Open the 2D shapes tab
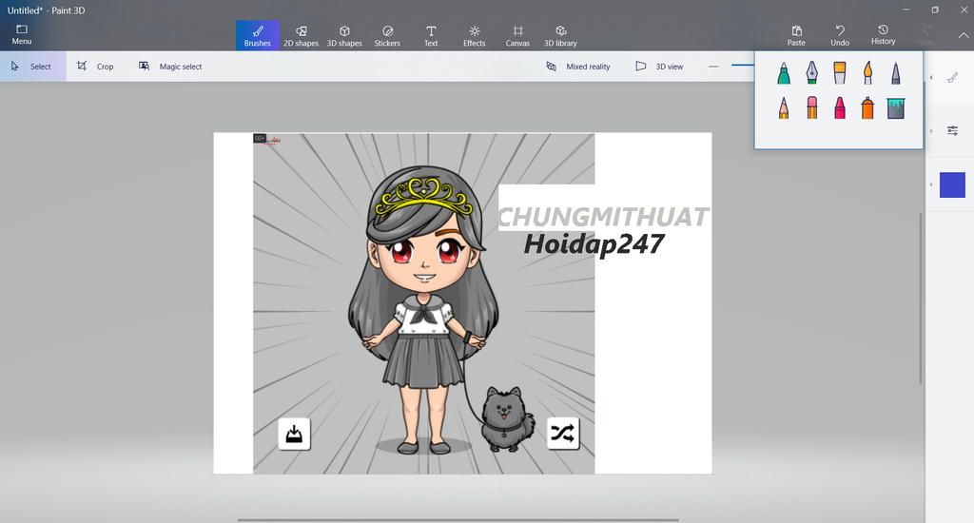Image resolution: width=974 pixels, height=523 pixels. coord(301,36)
